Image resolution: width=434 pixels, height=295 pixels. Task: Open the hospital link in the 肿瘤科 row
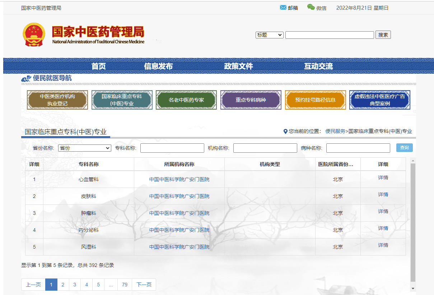click(x=179, y=213)
